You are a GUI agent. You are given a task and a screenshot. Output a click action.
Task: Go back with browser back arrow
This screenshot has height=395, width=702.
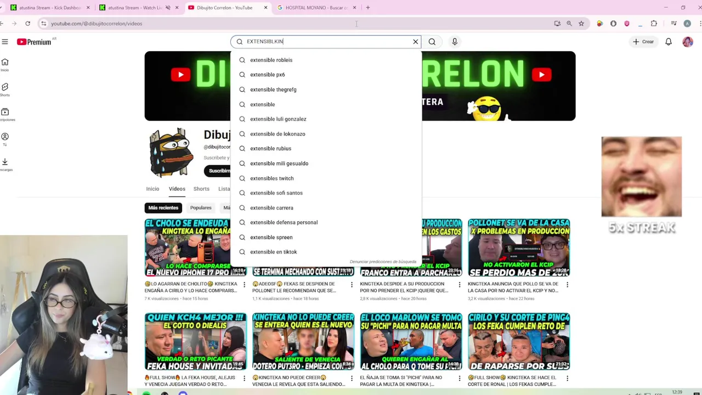(x=3, y=24)
